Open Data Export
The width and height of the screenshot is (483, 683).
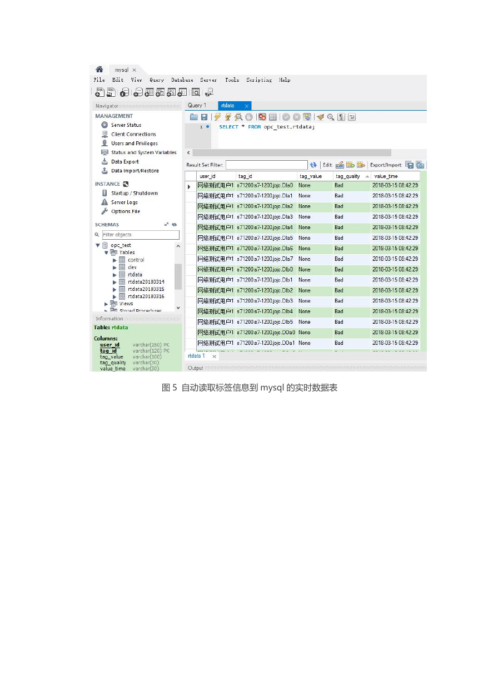125,162
